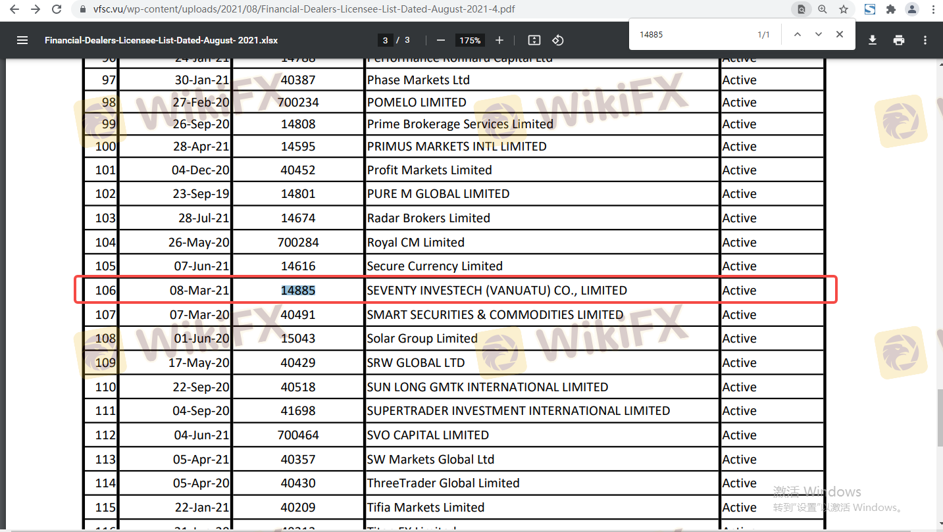Click Royal CM Limited
The height and width of the screenshot is (532, 943).
coord(416,243)
